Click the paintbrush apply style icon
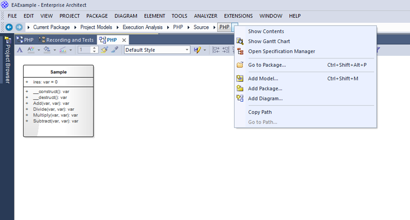The width and height of the screenshot is (410, 220). click(x=104, y=50)
